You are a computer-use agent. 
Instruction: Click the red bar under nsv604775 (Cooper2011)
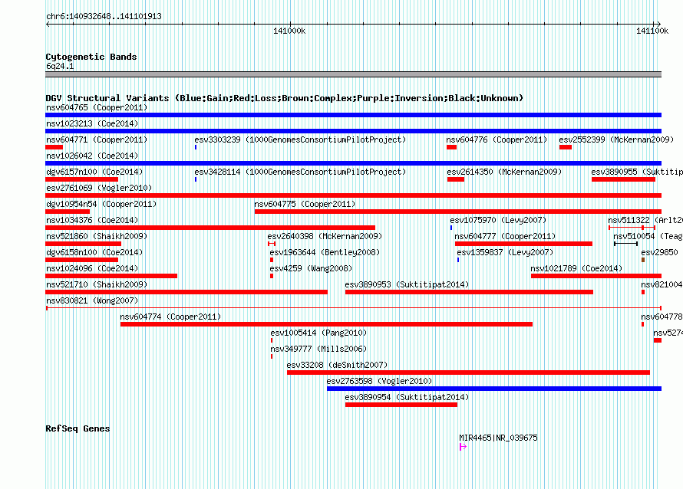[x=458, y=212]
